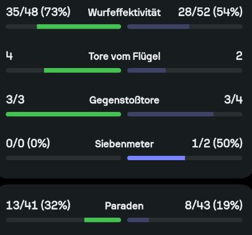Select the bright blue Siebenmeter bar
Screen dimensions: 252x235
[x=156, y=158]
